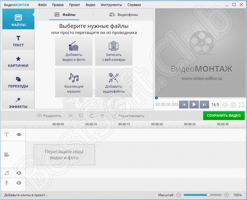Click the preview seek position handle
The image size is (247, 200).
156,98
